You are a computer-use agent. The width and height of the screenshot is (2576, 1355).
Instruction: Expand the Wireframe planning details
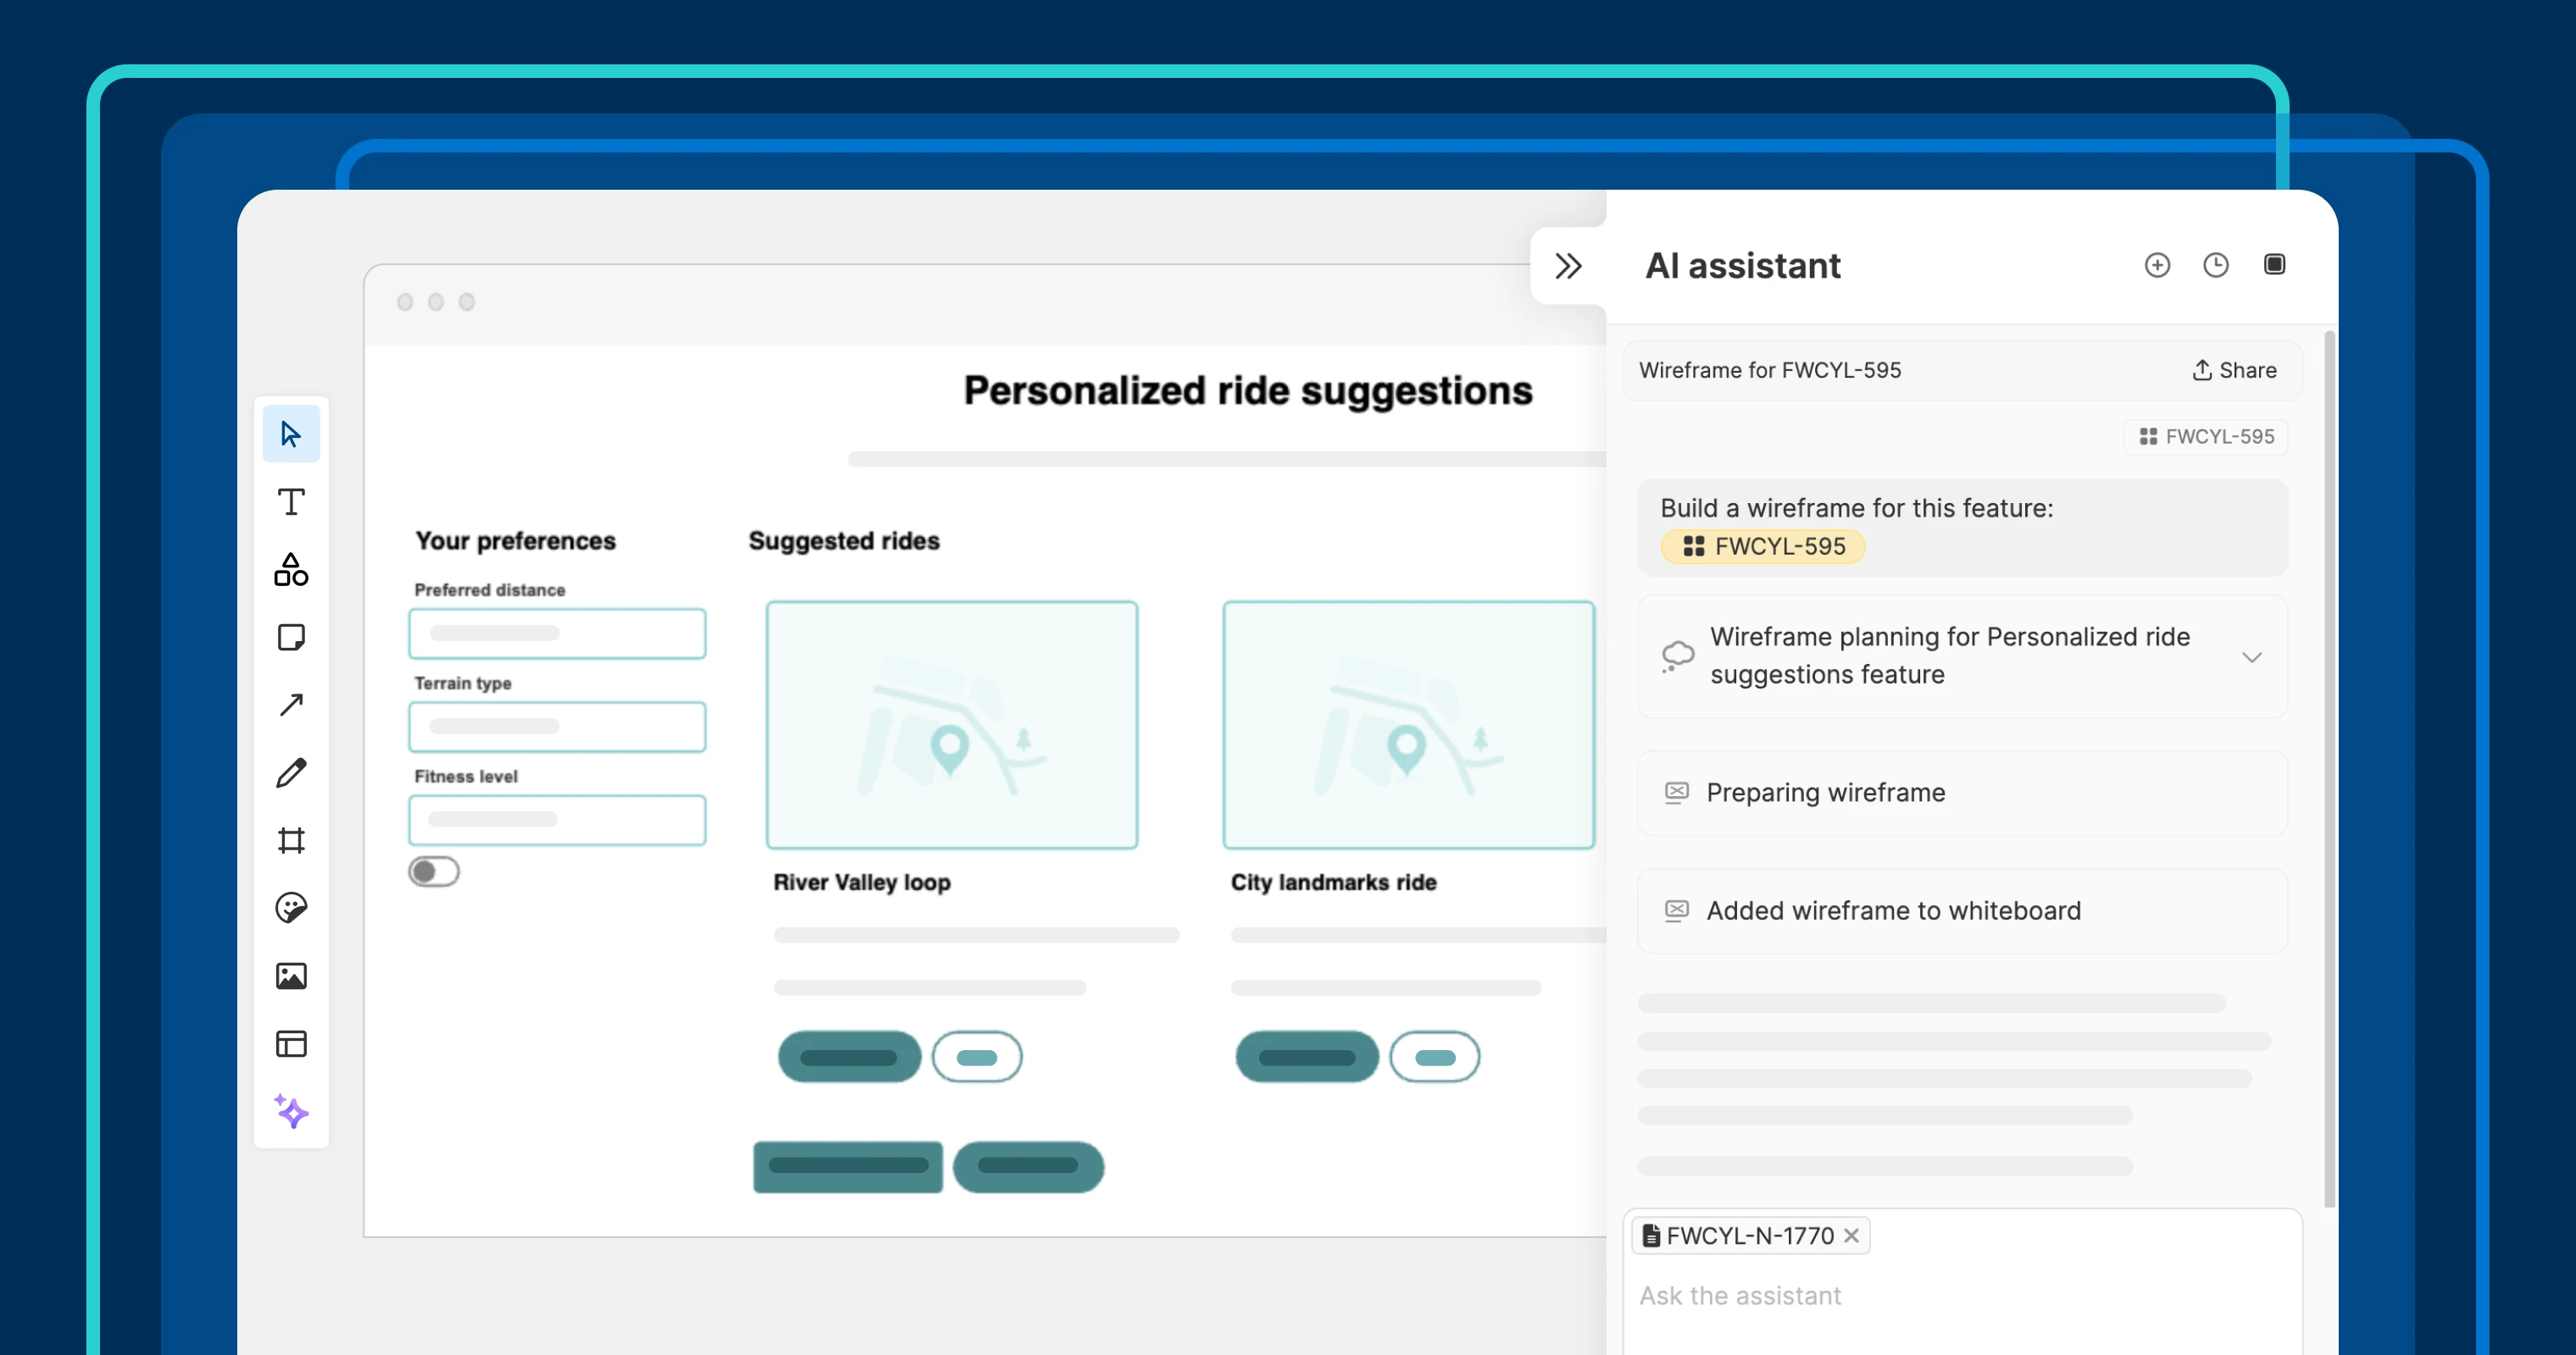point(2252,657)
